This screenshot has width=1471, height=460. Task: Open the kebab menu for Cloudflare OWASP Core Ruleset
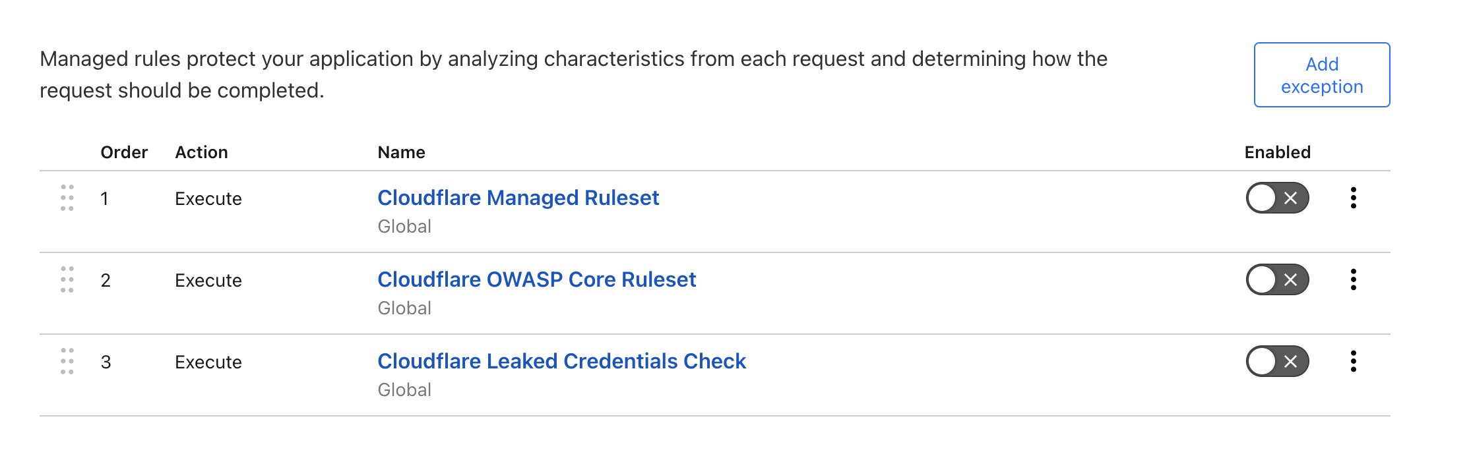coord(1354,280)
